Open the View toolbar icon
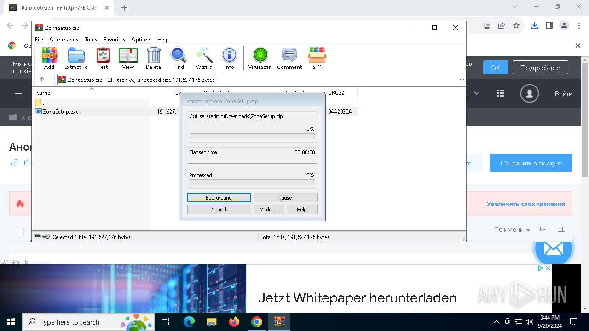 (128, 58)
